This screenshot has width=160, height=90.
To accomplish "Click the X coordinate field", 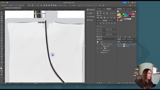I will (65, 5).
